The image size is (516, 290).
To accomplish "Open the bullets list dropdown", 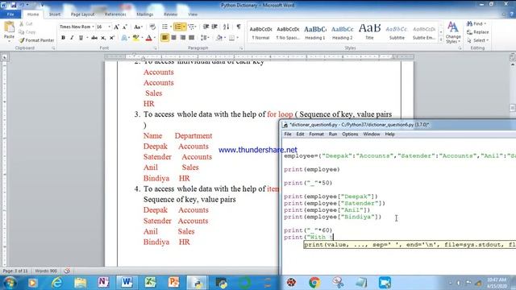I will click(x=171, y=27).
